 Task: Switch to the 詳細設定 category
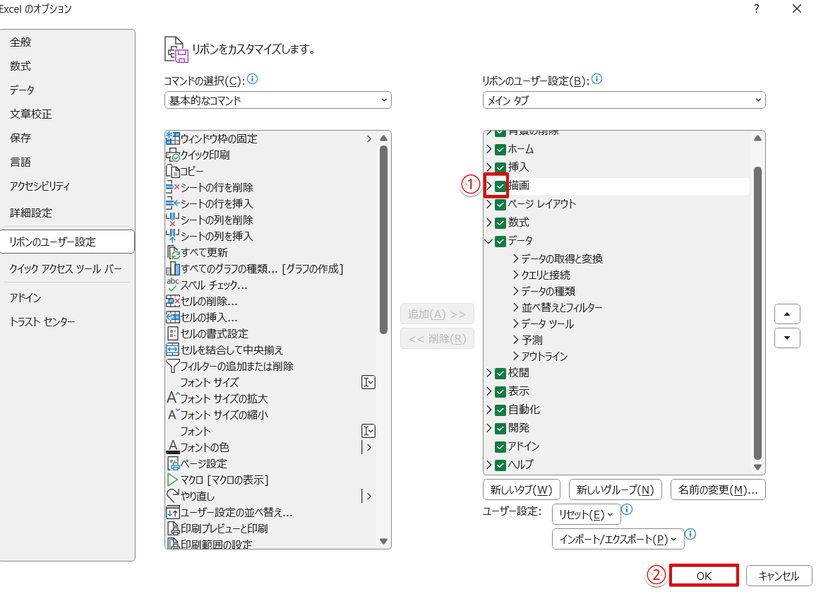31,213
